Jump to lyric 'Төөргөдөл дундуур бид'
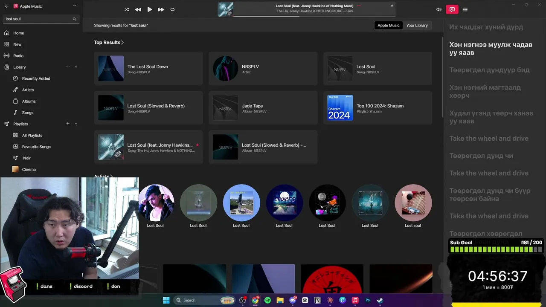This screenshot has height=307, width=546. [x=489, y=70]
